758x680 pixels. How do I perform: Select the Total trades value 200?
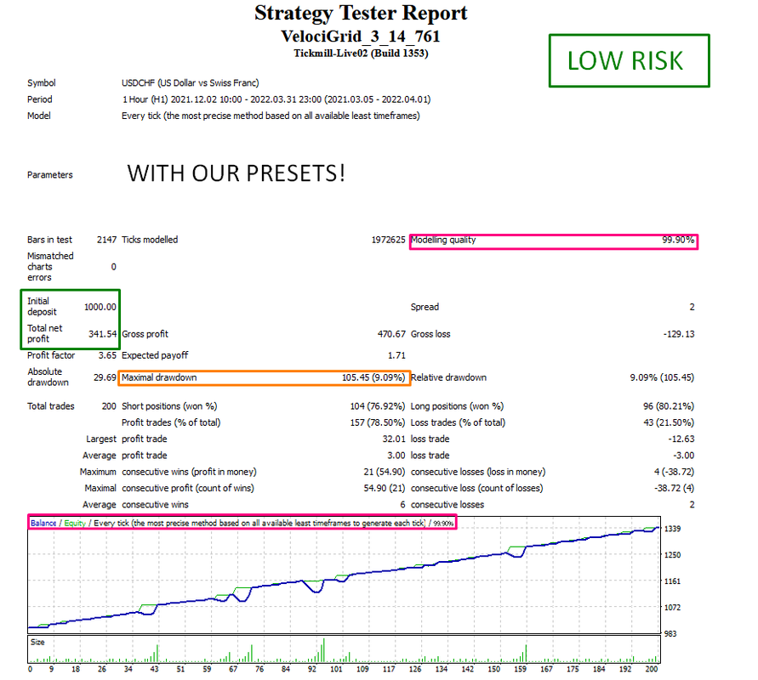coord(109,406)
